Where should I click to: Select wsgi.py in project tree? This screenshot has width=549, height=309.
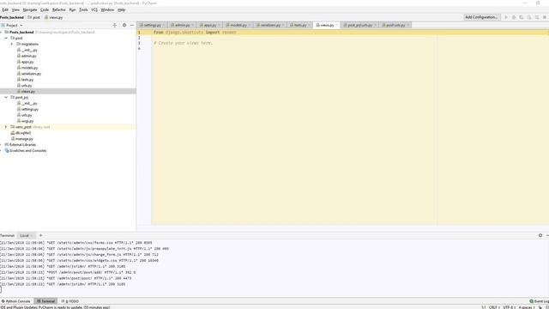click(x=27, y=121)
